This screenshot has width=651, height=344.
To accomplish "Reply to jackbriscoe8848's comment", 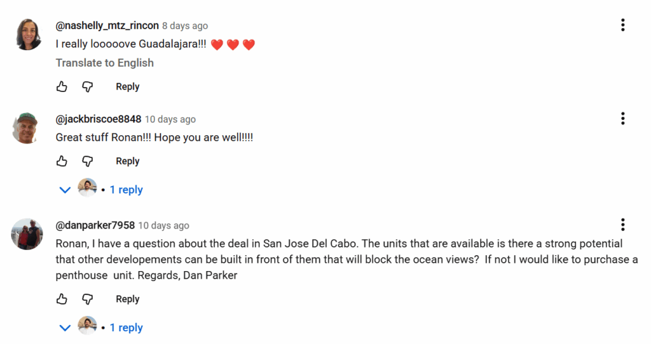I will pyautogui.click(x=127, y=161).
